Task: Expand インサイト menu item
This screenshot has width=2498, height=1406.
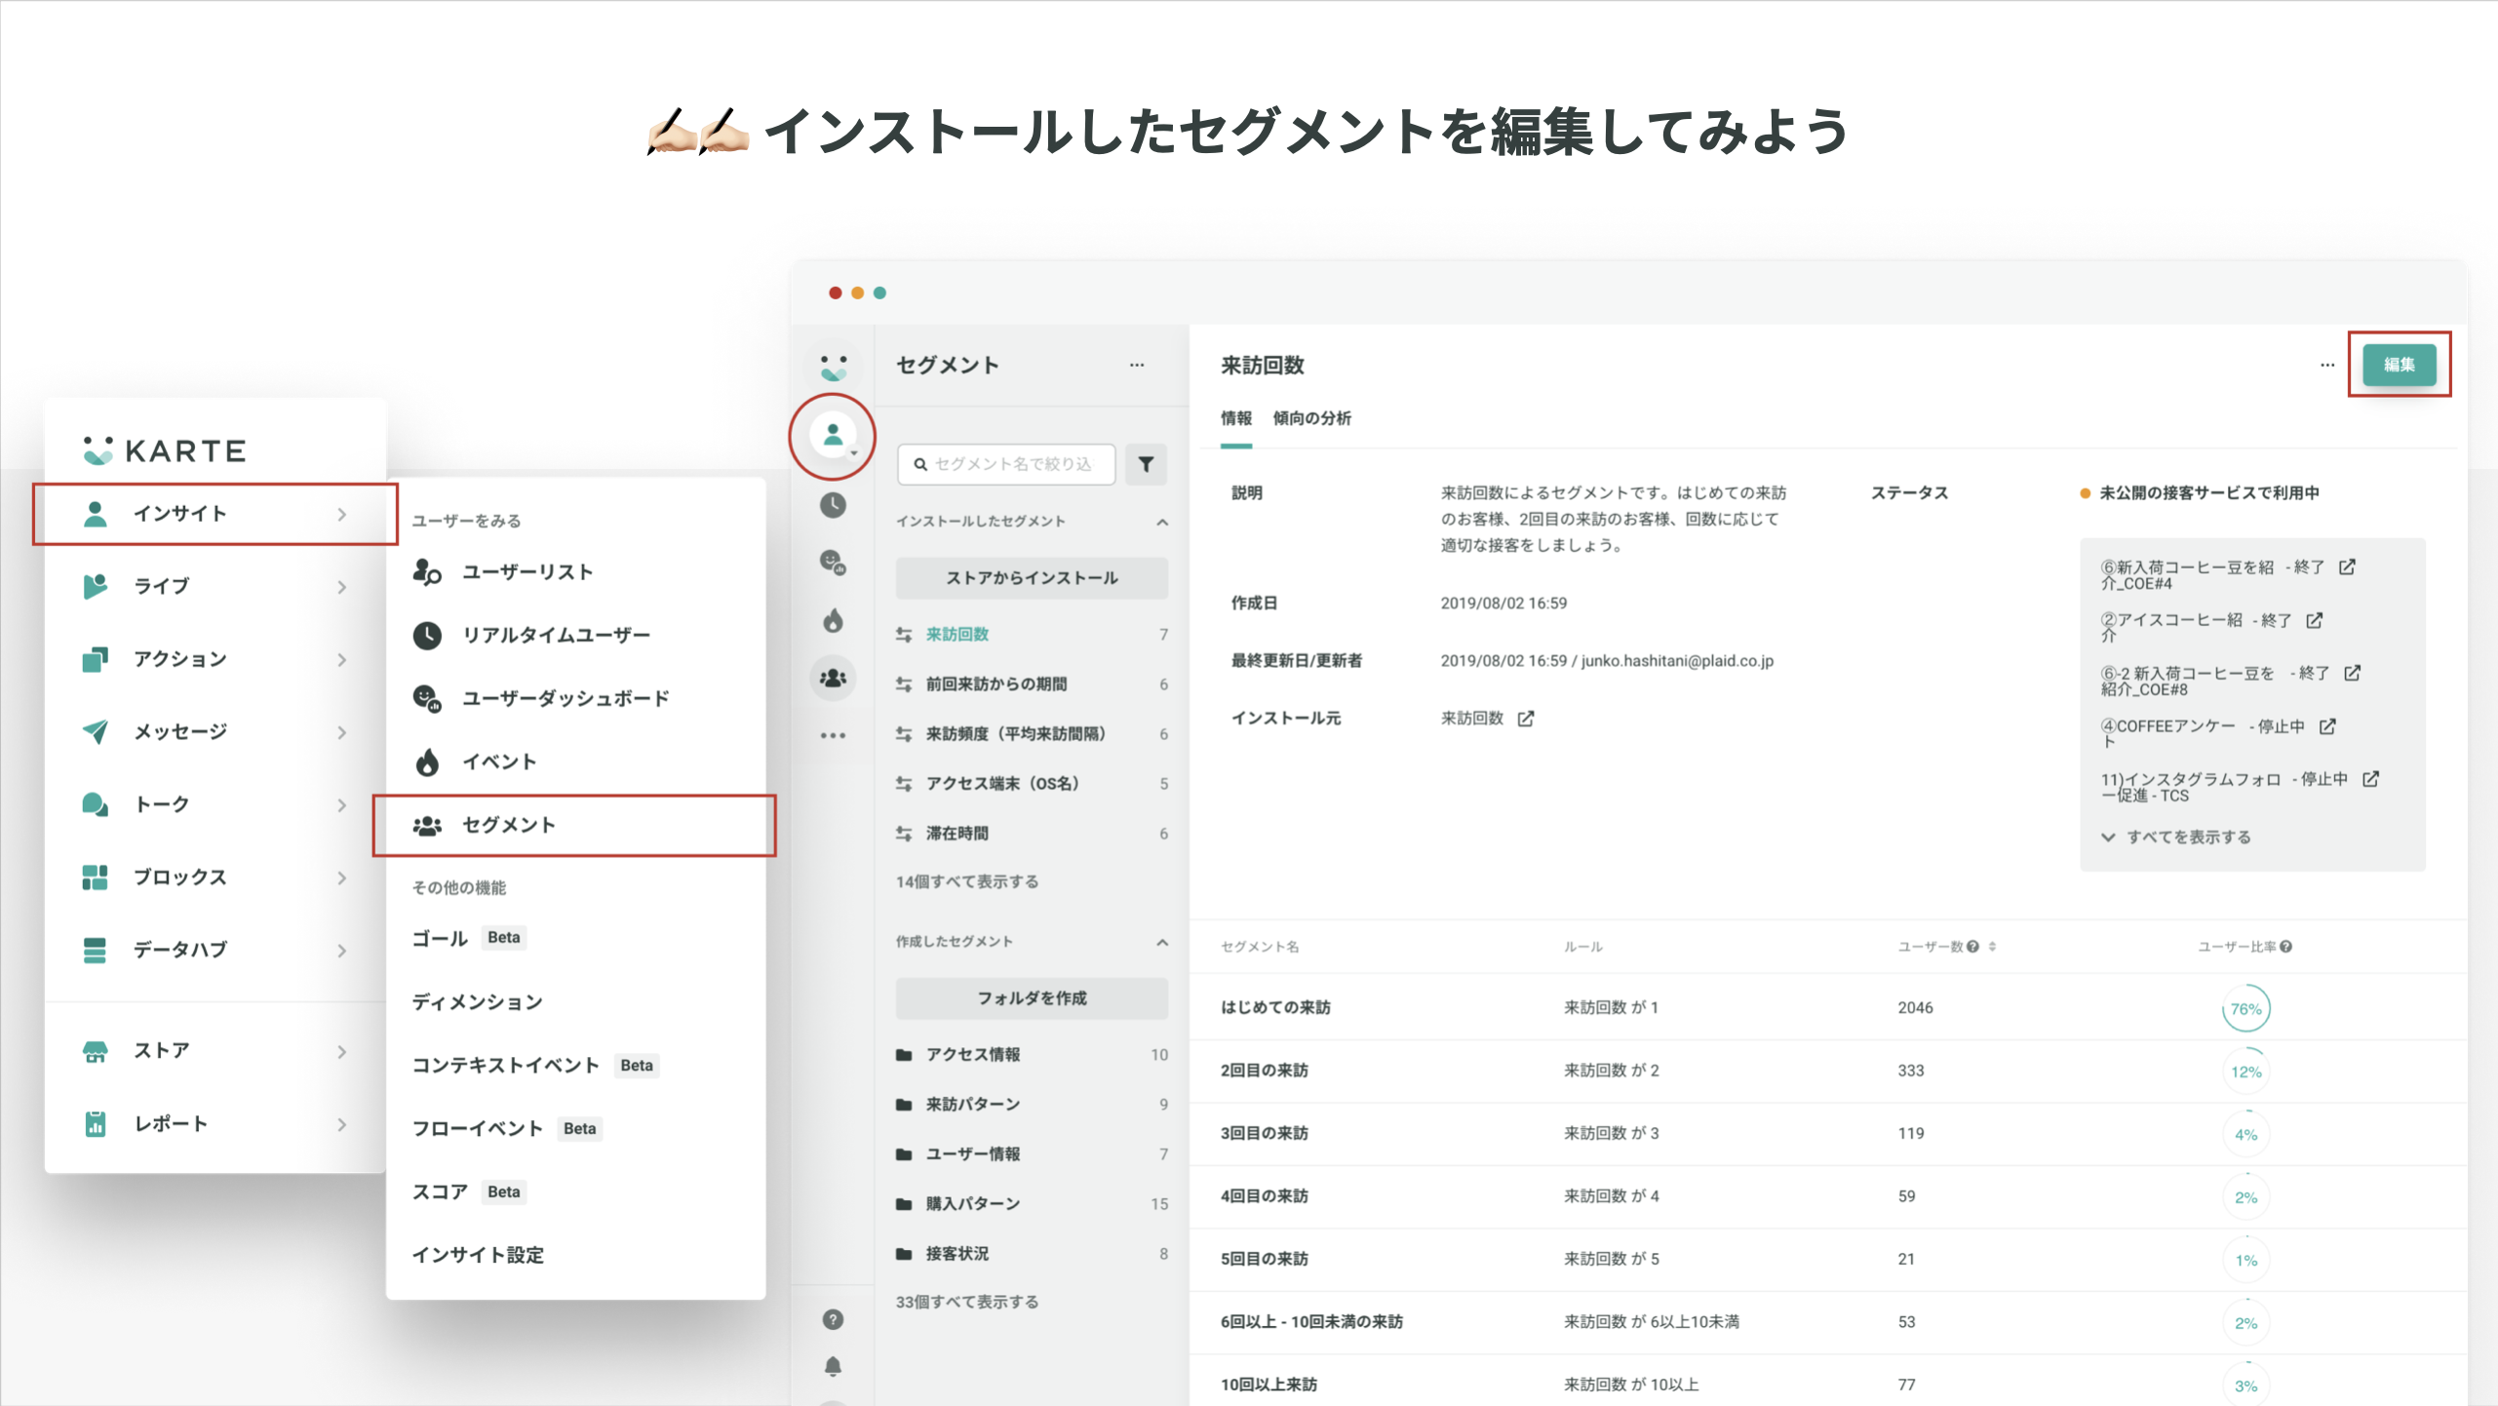Action: point(215,514)
